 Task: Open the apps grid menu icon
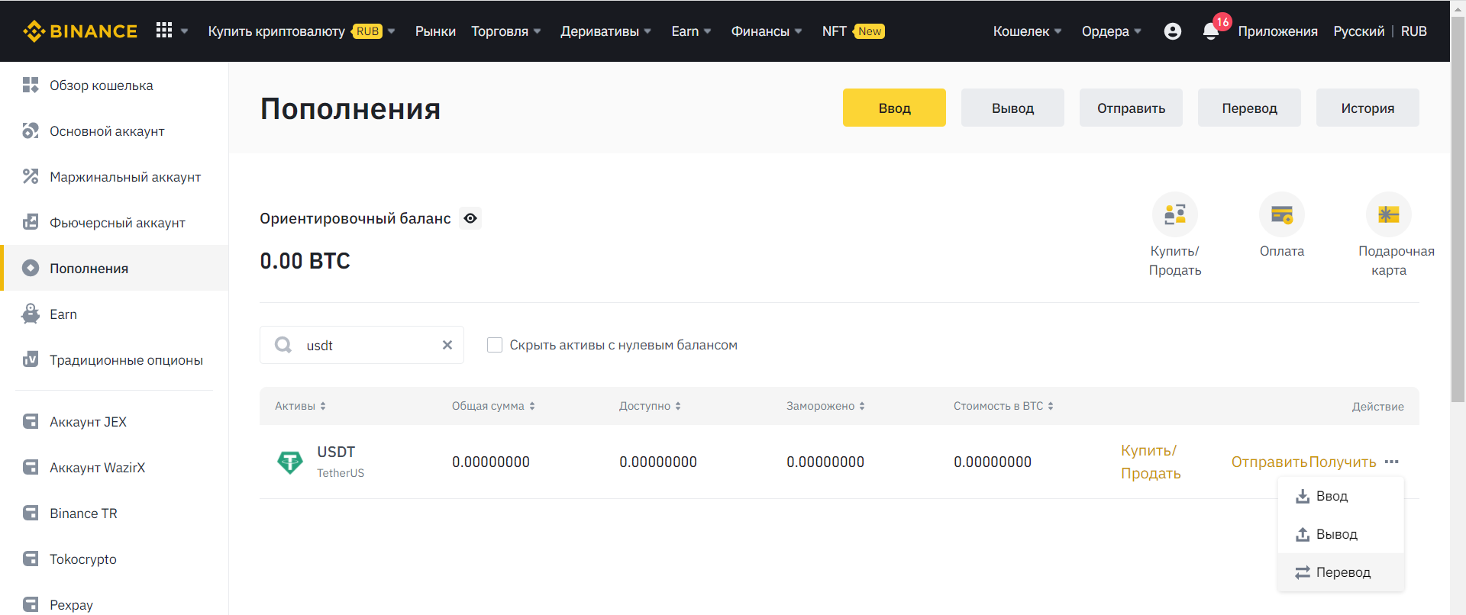[164, 31]
